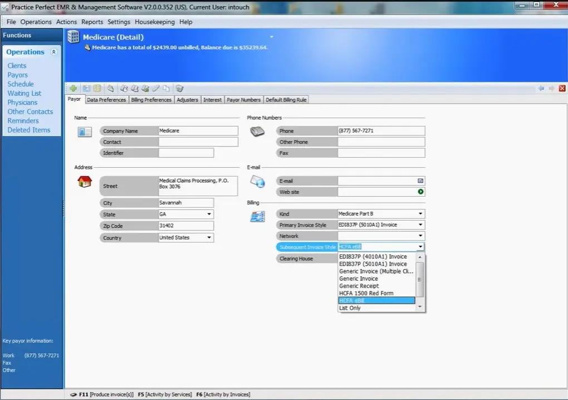Collapse the Operations panel using the chevron

coord(54,52)
